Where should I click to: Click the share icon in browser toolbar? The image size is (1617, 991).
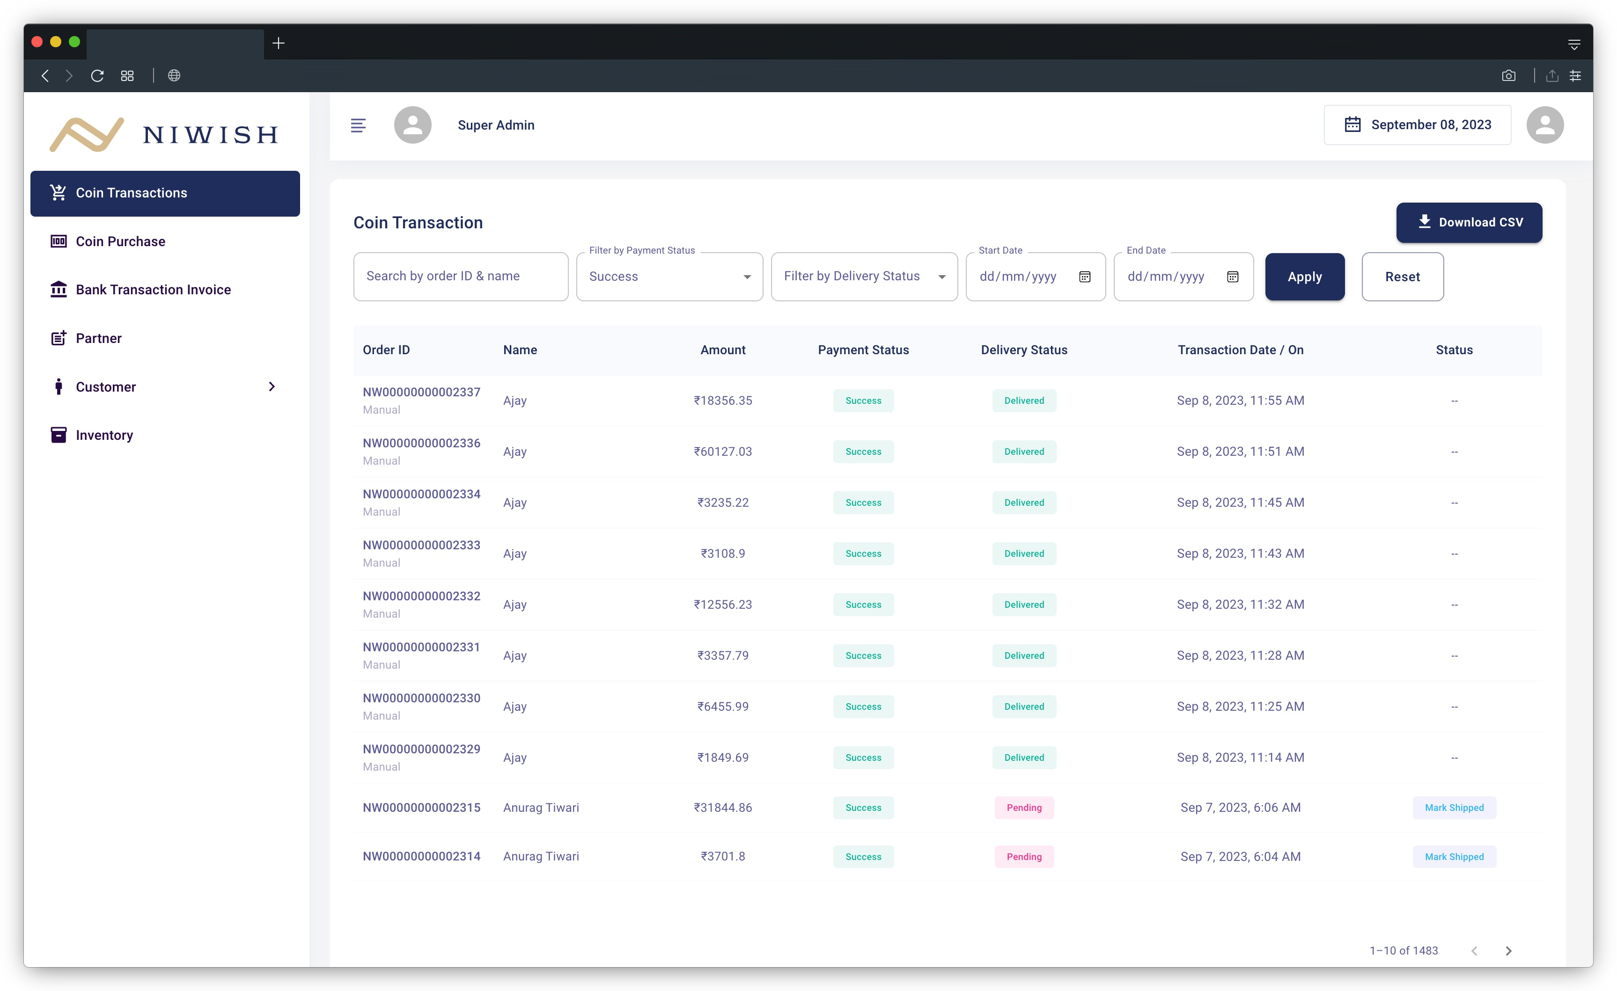point(1551,75)
